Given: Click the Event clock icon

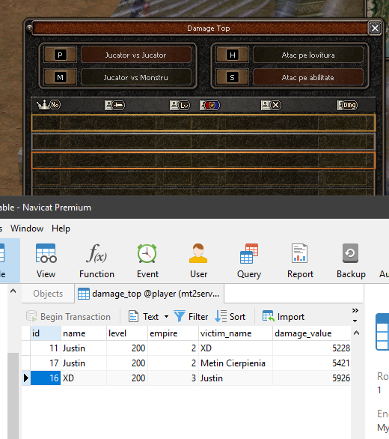Looking at the screenshot, I should click(147, 253).
